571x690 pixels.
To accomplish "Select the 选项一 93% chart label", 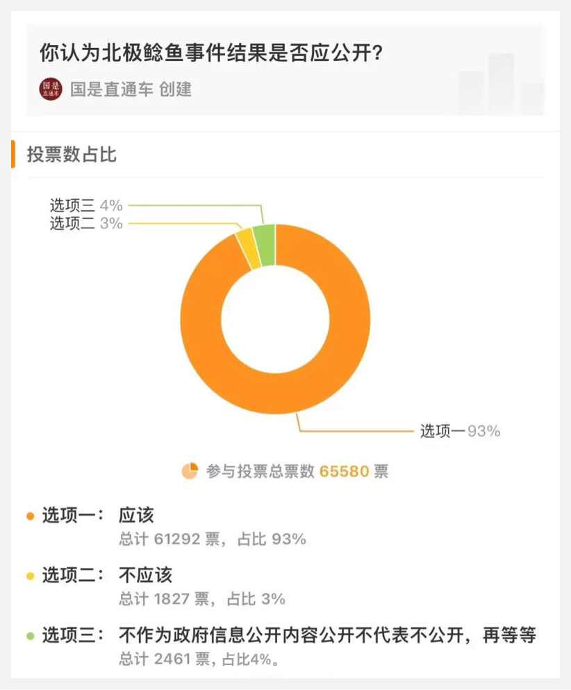I will point(460,431).
